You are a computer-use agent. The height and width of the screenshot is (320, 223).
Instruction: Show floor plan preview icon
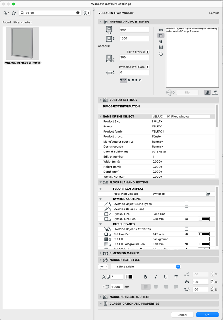coord(161,30)
